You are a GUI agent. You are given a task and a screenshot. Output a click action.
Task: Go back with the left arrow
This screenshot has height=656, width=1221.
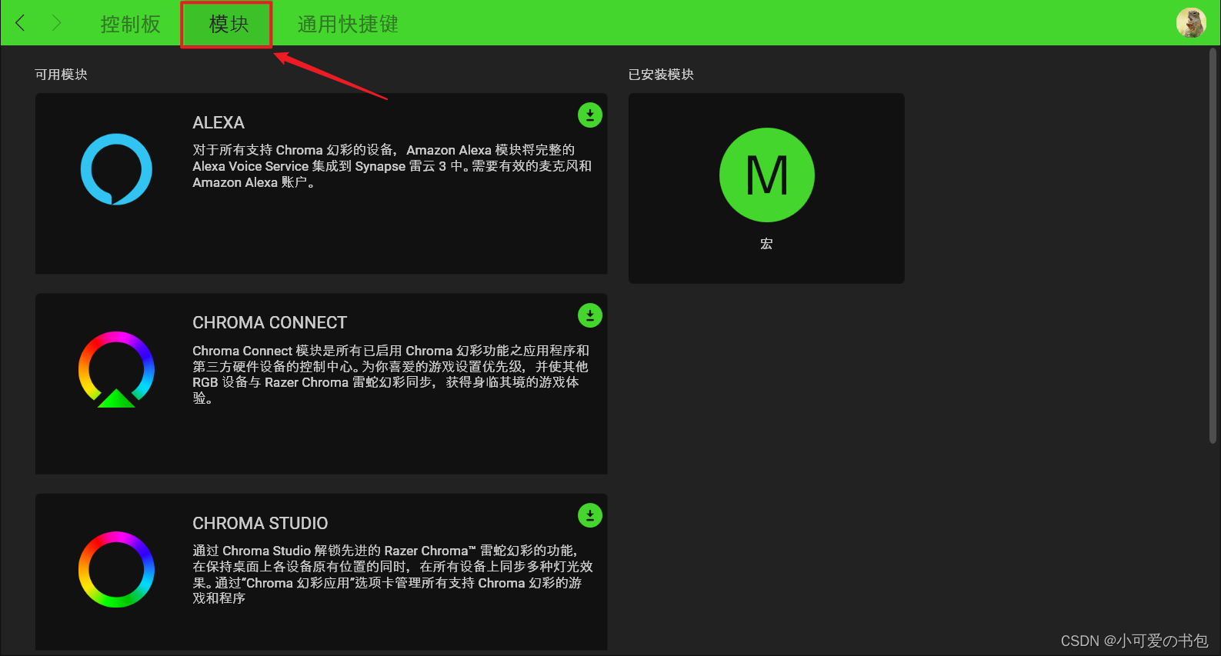click(20, 23)
